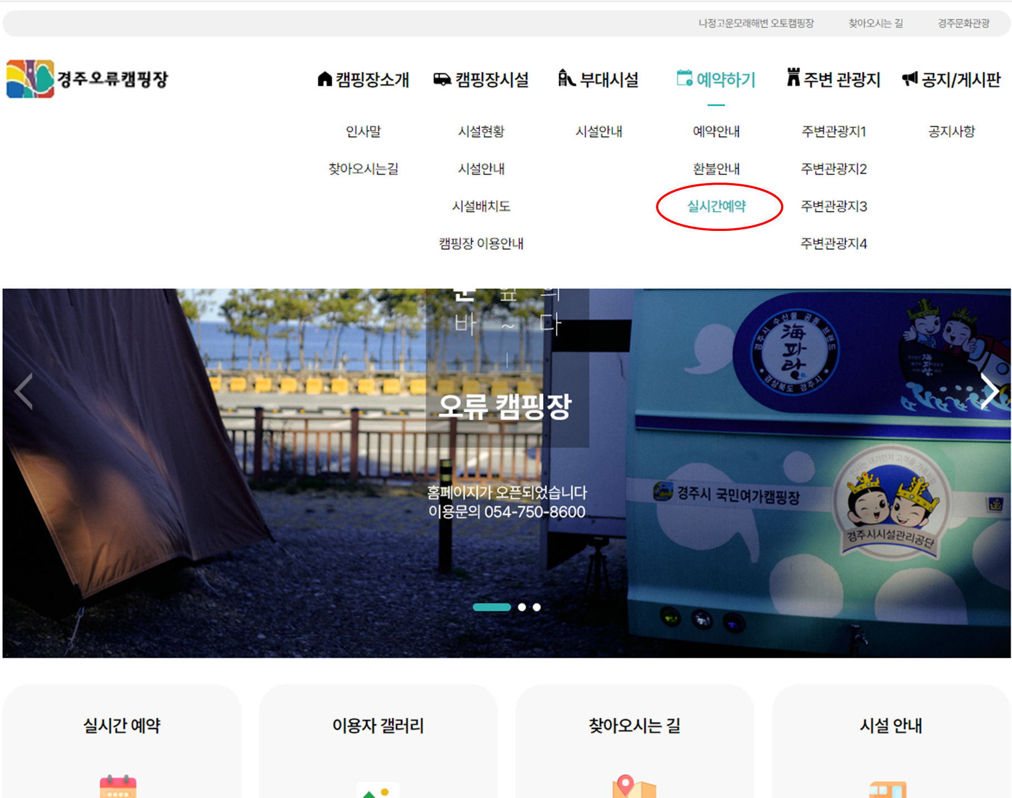Click the house icon beside 캠핑장소개

[x=324, y=79]
